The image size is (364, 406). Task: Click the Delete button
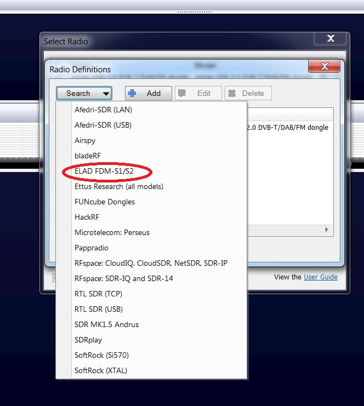248,93
